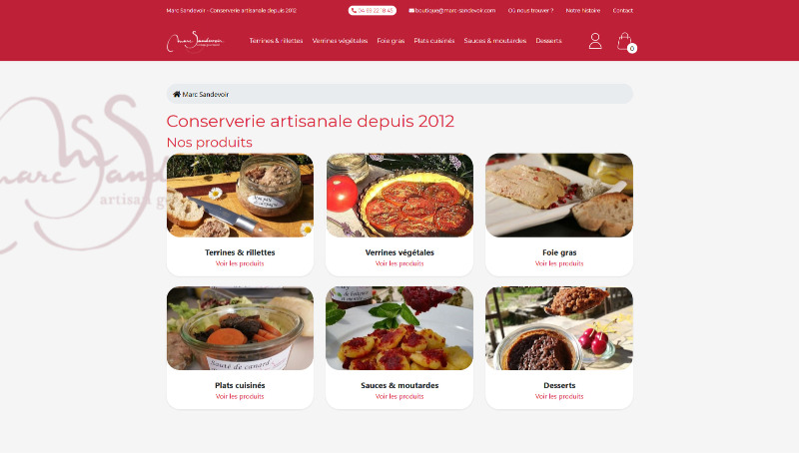
Task: Click the home icon in breadcrumb
Action: (177, 94)
